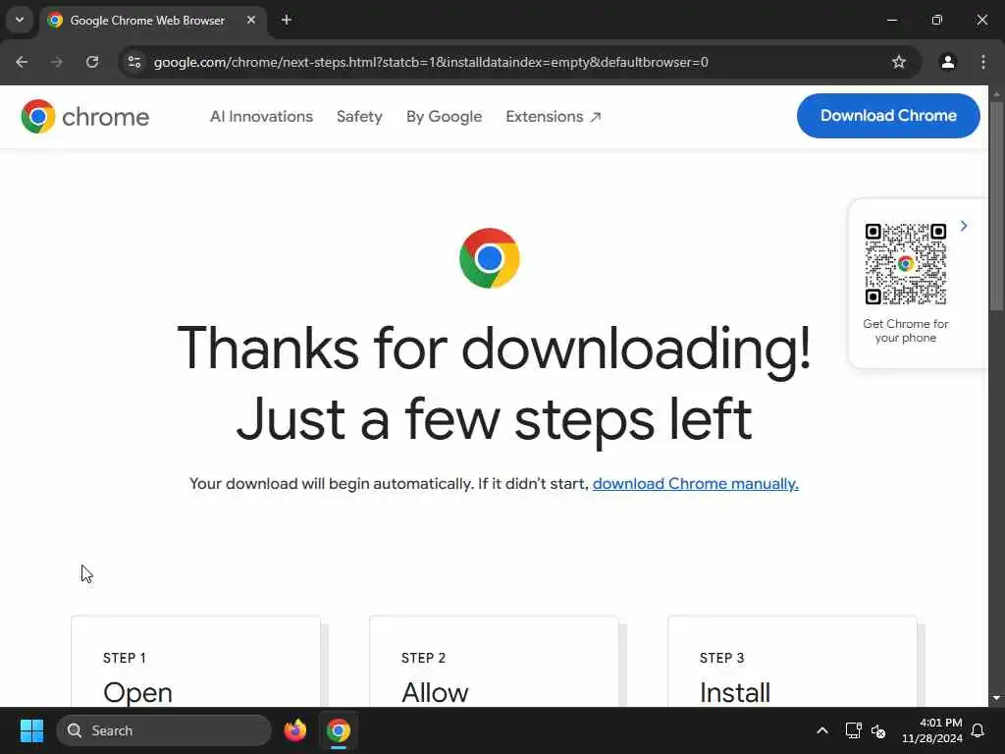Open the Windows Start menu

pos(31,730)
